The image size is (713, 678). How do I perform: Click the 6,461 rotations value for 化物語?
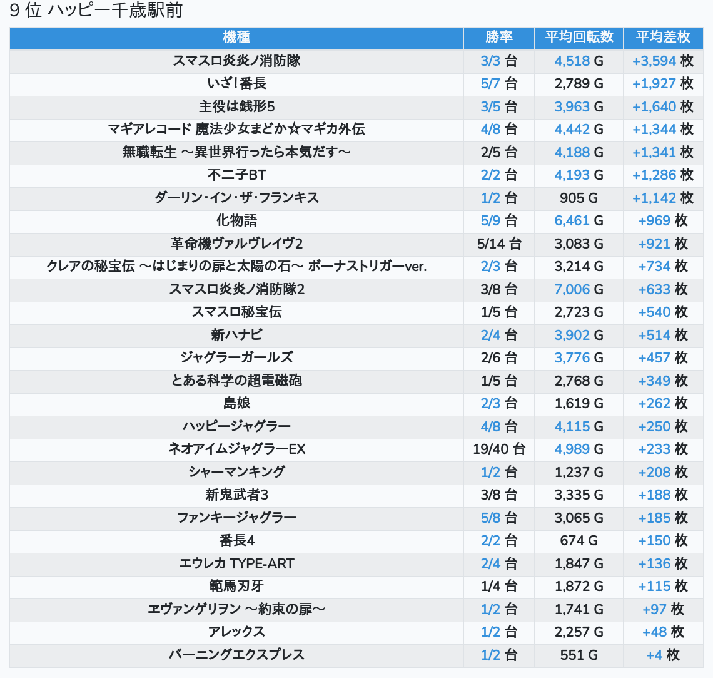(572, 221)
